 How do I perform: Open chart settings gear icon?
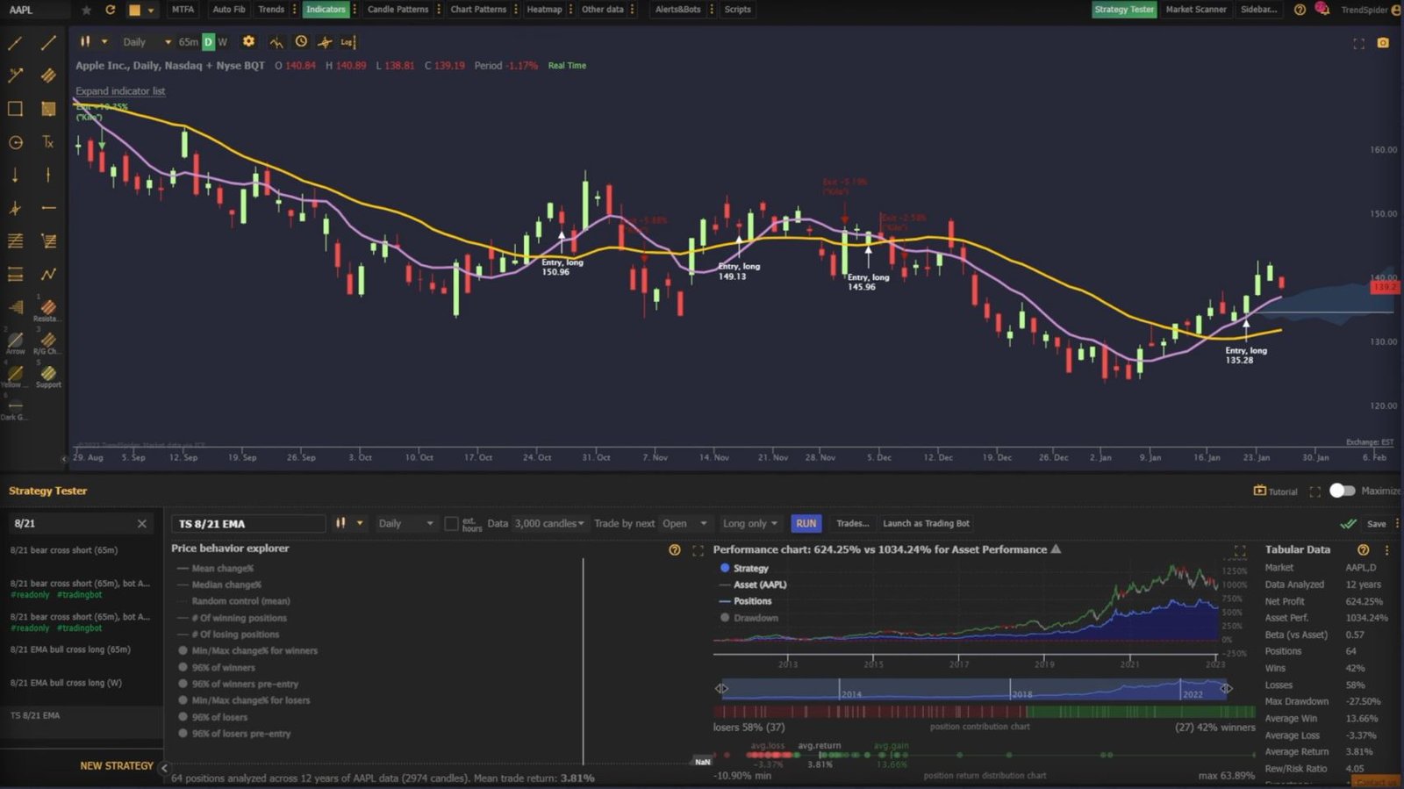click(x=248, y=41)
